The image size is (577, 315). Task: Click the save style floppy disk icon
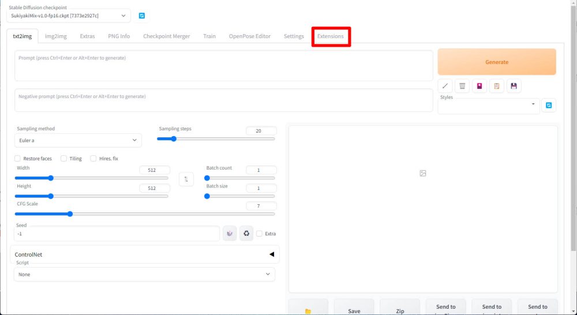click(x=514, y=86)
